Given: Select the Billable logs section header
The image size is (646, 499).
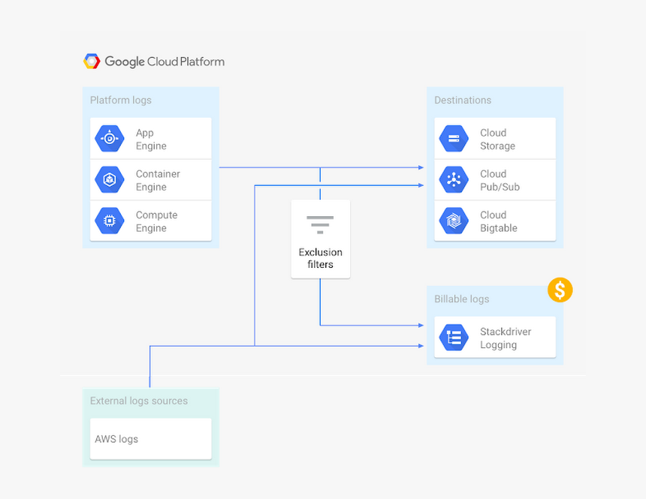Looking at the screenshot, I should pos(461,299).
